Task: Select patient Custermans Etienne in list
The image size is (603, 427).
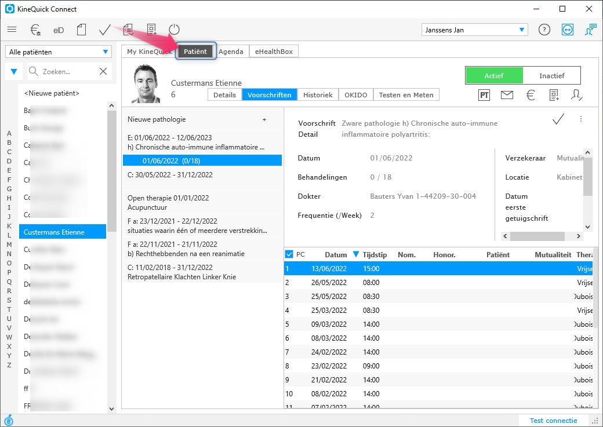Action: [x=62, y=232]
